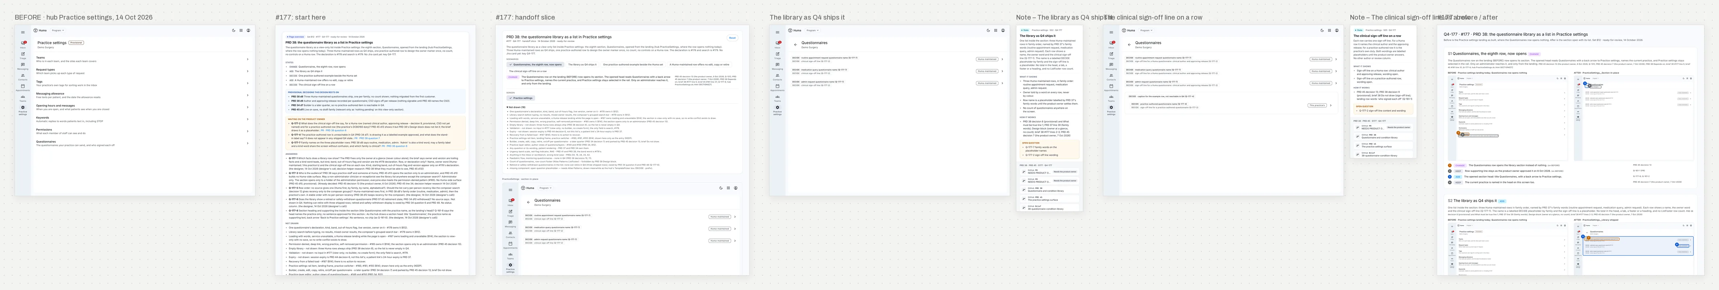Image resolution: width=1719 pixels, height=290 pixels.
Task: Open Inbox icon in 'The library as Q4 ships it' frame
Action: tap(778, 43)
